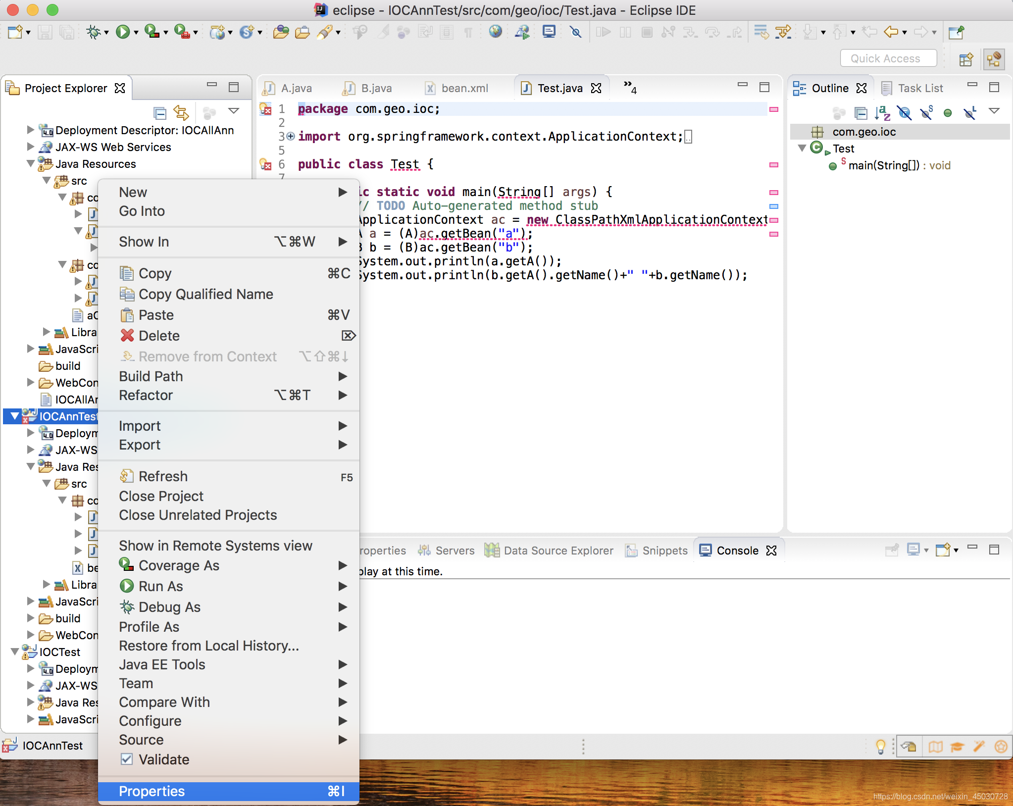Click Delete in the context menu
Viewport: 1013px width, 806px height.
click(x=229, y=336)
